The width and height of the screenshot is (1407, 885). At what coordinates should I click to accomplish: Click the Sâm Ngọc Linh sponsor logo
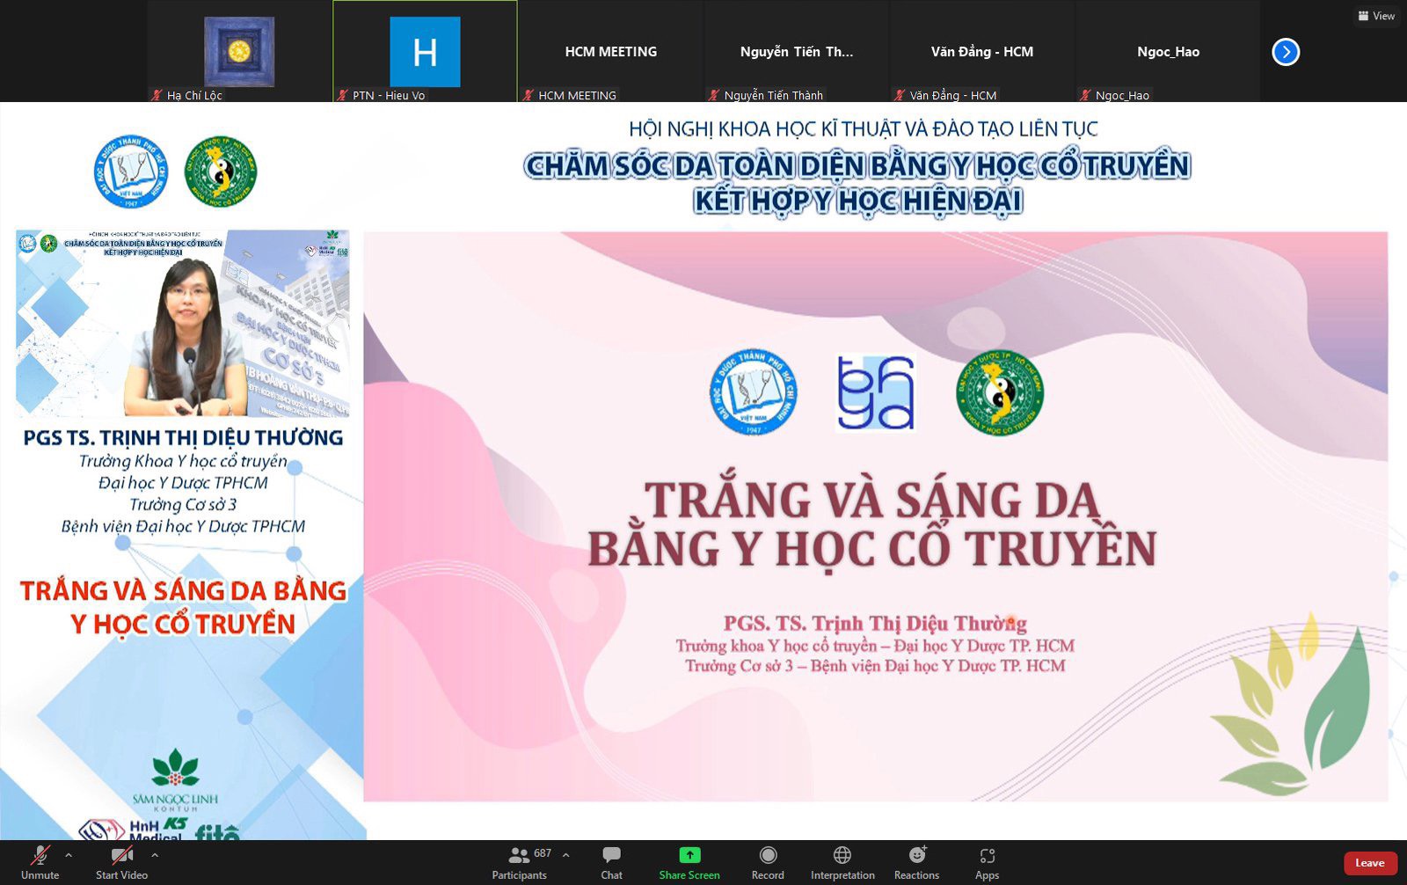(175, 780)
